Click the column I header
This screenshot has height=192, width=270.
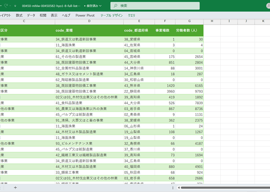point(229,21)
